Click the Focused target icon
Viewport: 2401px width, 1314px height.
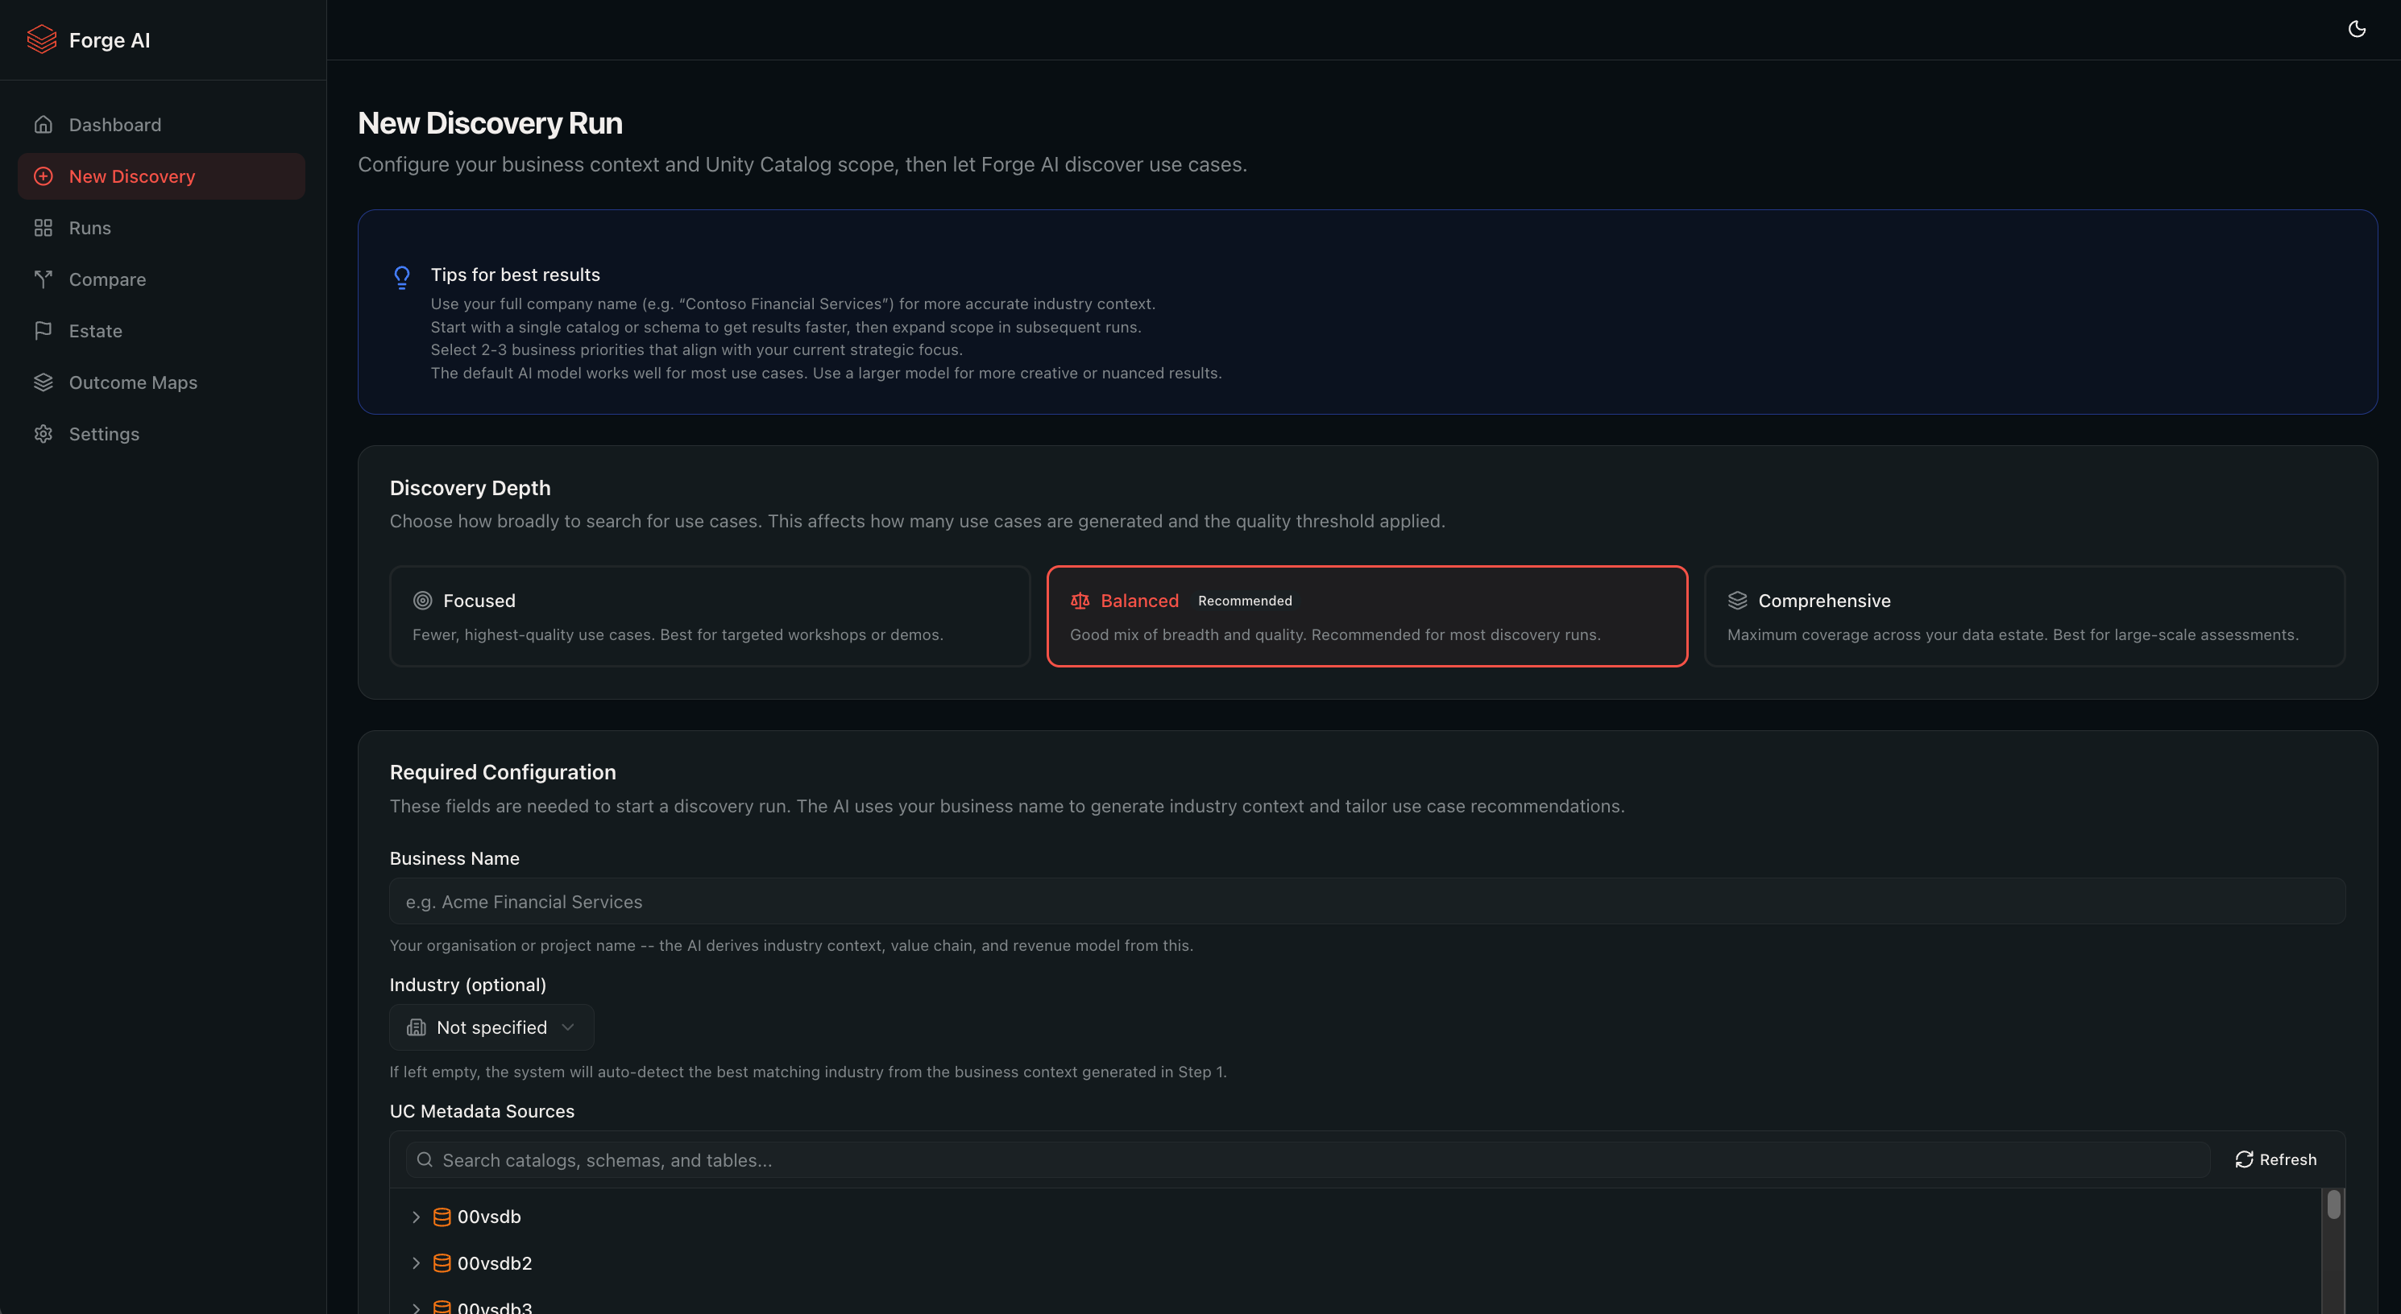[422, 601]
